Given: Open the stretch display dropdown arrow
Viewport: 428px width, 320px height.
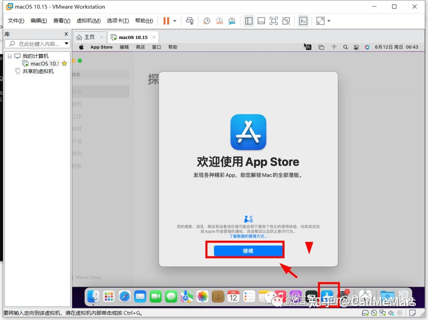Looking at the screenshot, I should [329, 21].
